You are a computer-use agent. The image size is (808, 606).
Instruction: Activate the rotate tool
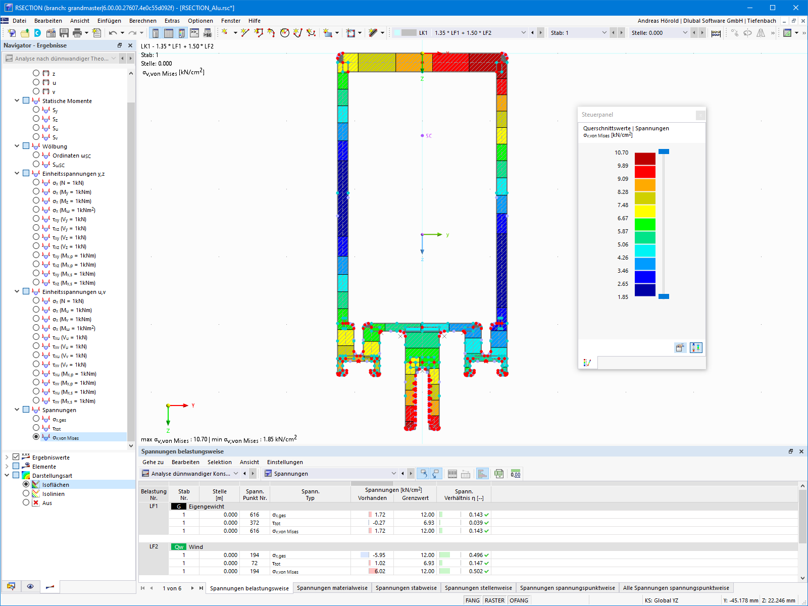click(x=747, y=33)
